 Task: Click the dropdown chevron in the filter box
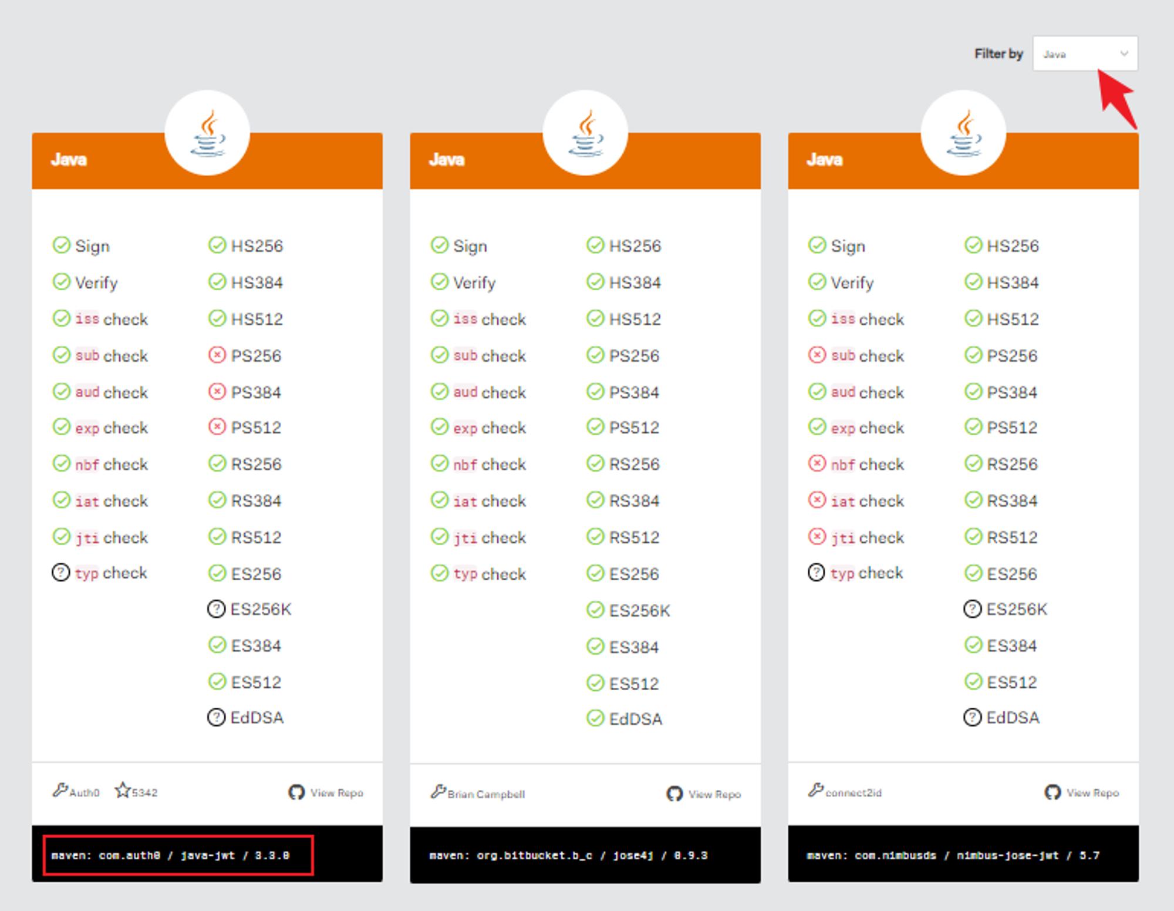pyautogui.click(x=1124, y=54)
